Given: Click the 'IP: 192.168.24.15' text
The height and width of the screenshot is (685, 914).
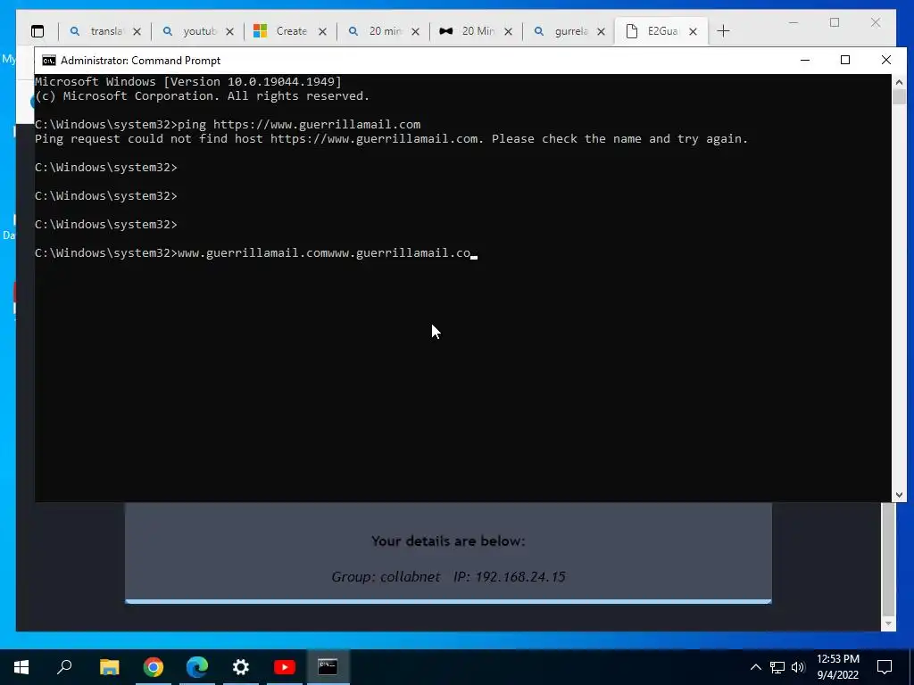Looking at the screenshot, I should (x=510, y=577).
